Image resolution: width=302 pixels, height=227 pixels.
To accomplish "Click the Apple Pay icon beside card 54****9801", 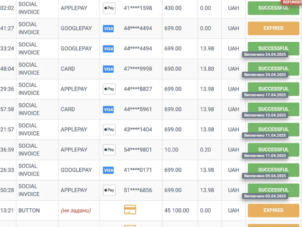I will click(x=109, y=150).
